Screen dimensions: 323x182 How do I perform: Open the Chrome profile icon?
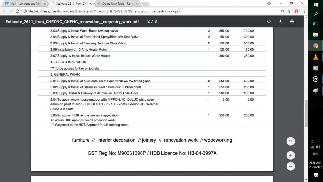coord(269,3)
